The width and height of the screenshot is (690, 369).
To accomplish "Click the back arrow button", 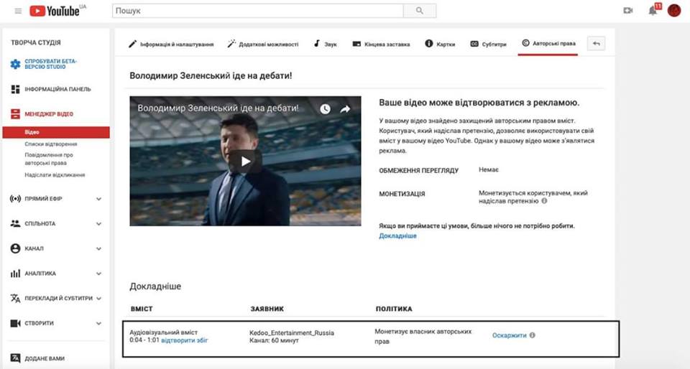I will (596, 44).
